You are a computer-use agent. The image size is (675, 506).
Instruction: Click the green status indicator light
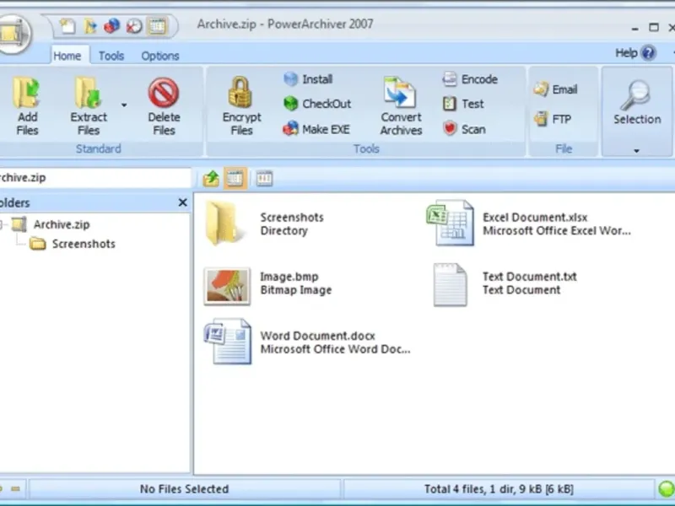pyautogui.click(x=666, y=490)
